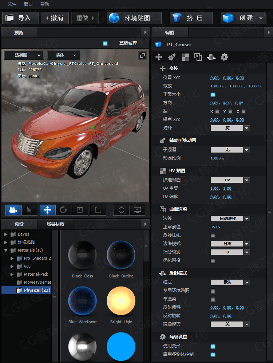The height and width of the screenshot is (363, 273).
Task: Toggle the 单渲染 checkbox
Action: coord(213,299)
